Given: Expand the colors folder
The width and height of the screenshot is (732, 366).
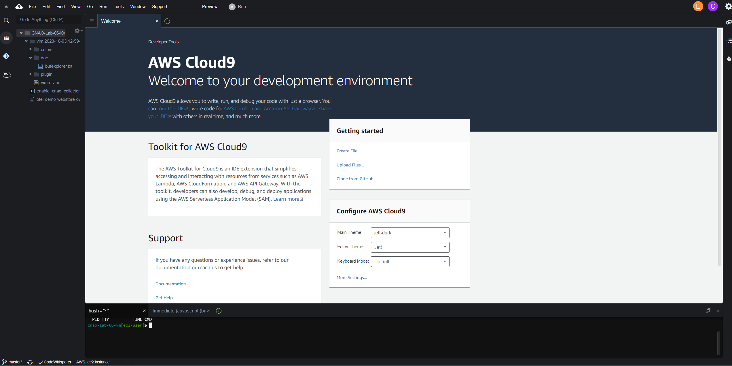Looking at the screenshot, I should [x=31, y=50].
